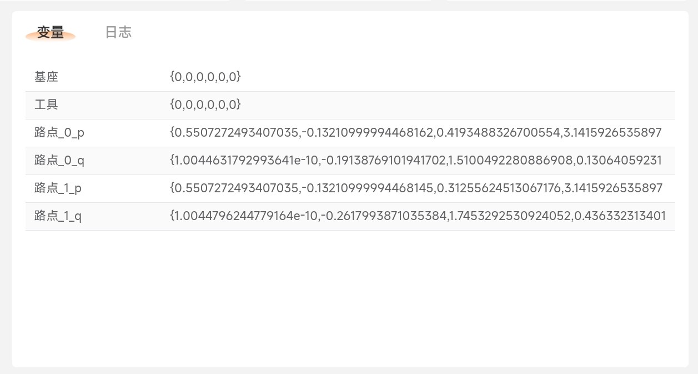
Task: Click value starting 0.5507272493407035 for 路点_0_p
Action: pyautogui.click(x=416, y=133)
